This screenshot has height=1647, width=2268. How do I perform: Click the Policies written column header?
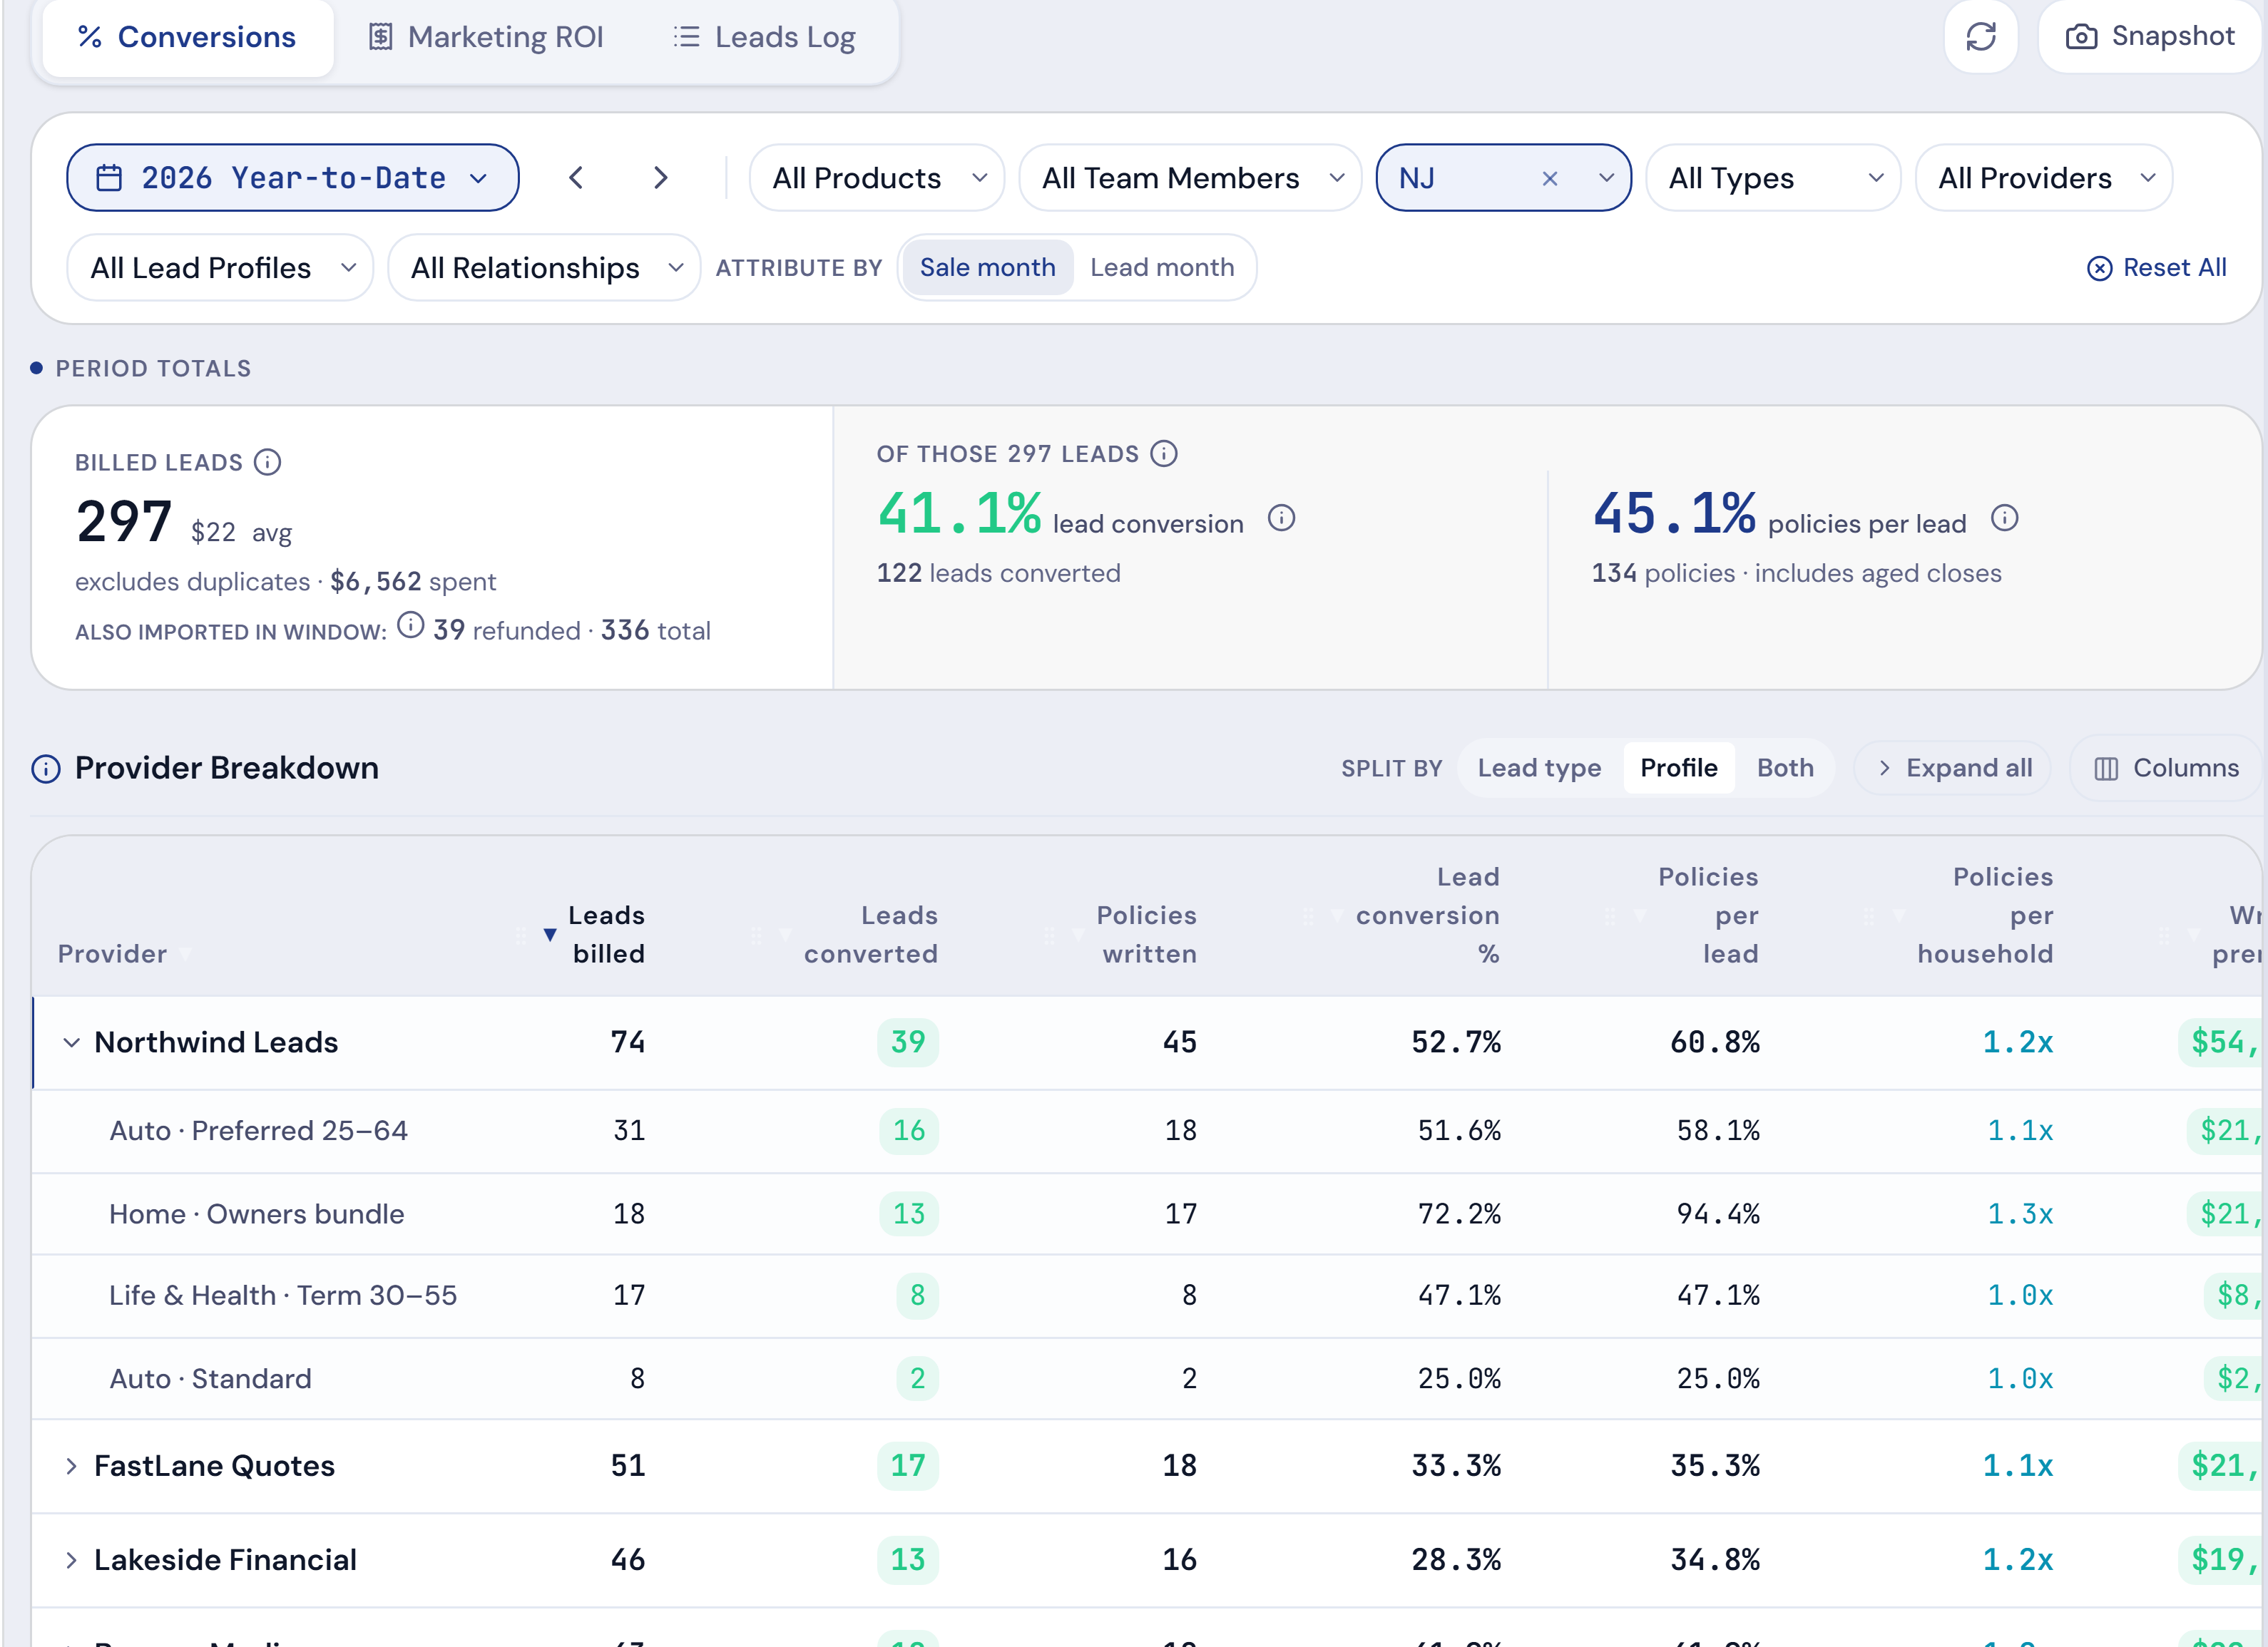(1147, 935)
